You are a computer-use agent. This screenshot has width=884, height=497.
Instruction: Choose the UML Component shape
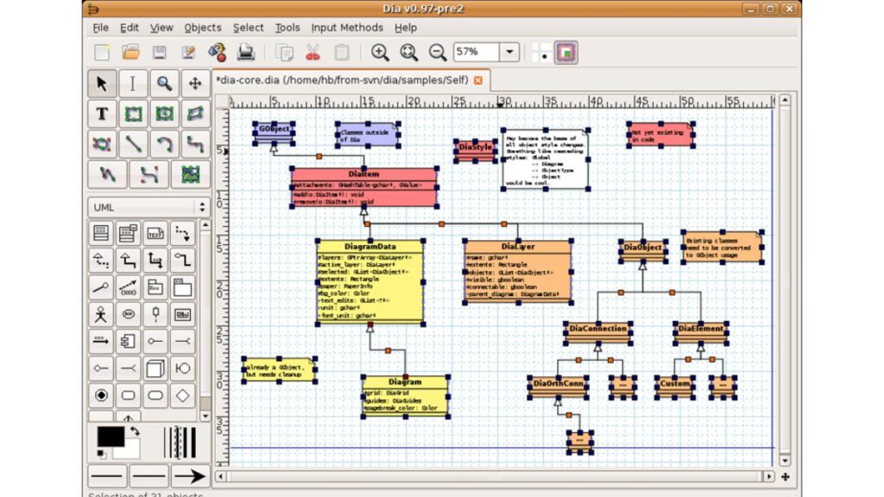coord(128,341)
